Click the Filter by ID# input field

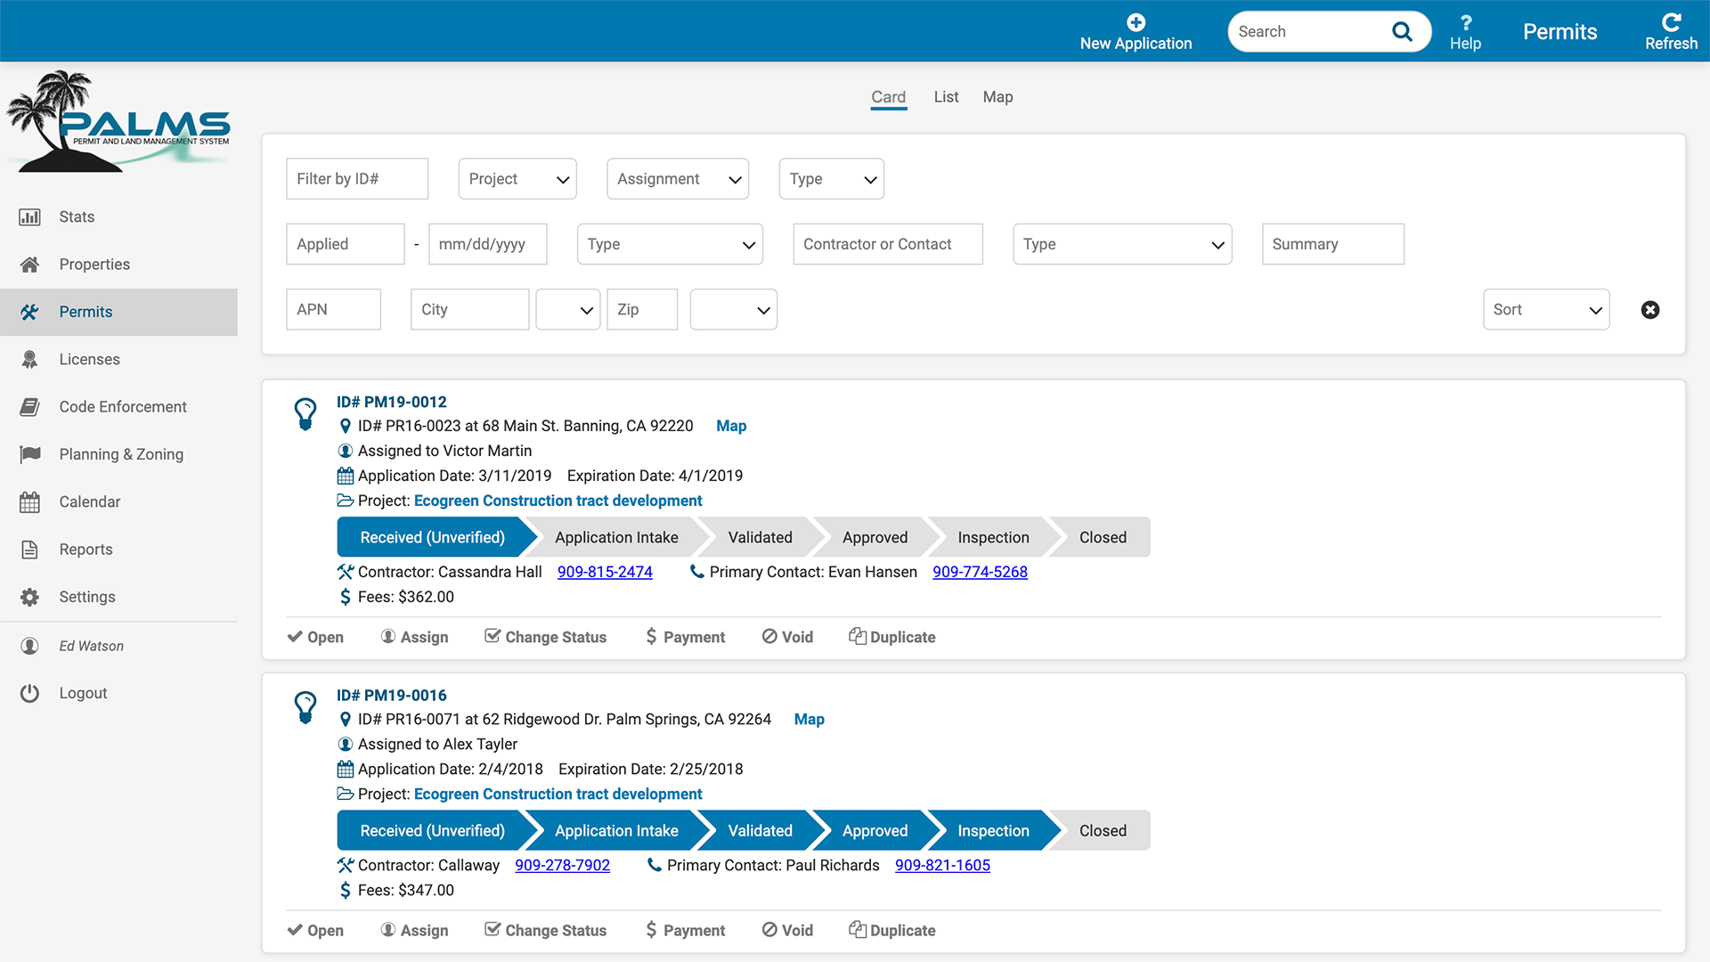(356, 179)
